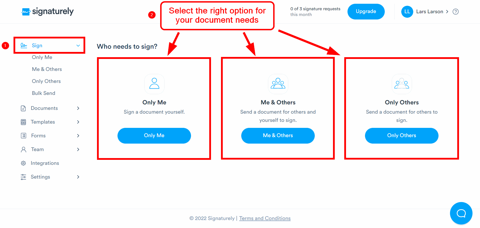The image size is (480, 228).
Task: Select the Sign pen icon in sidebar
Action: coord(23,45)
